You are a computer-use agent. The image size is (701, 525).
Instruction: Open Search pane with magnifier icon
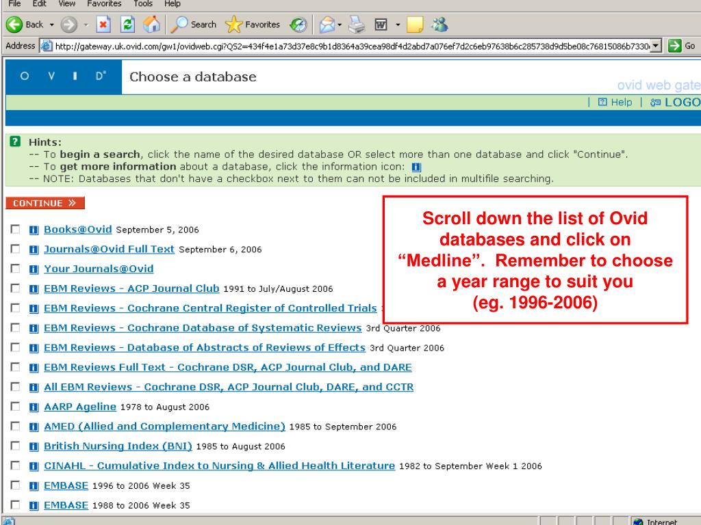pyautogui.click(x=179, y=25)
